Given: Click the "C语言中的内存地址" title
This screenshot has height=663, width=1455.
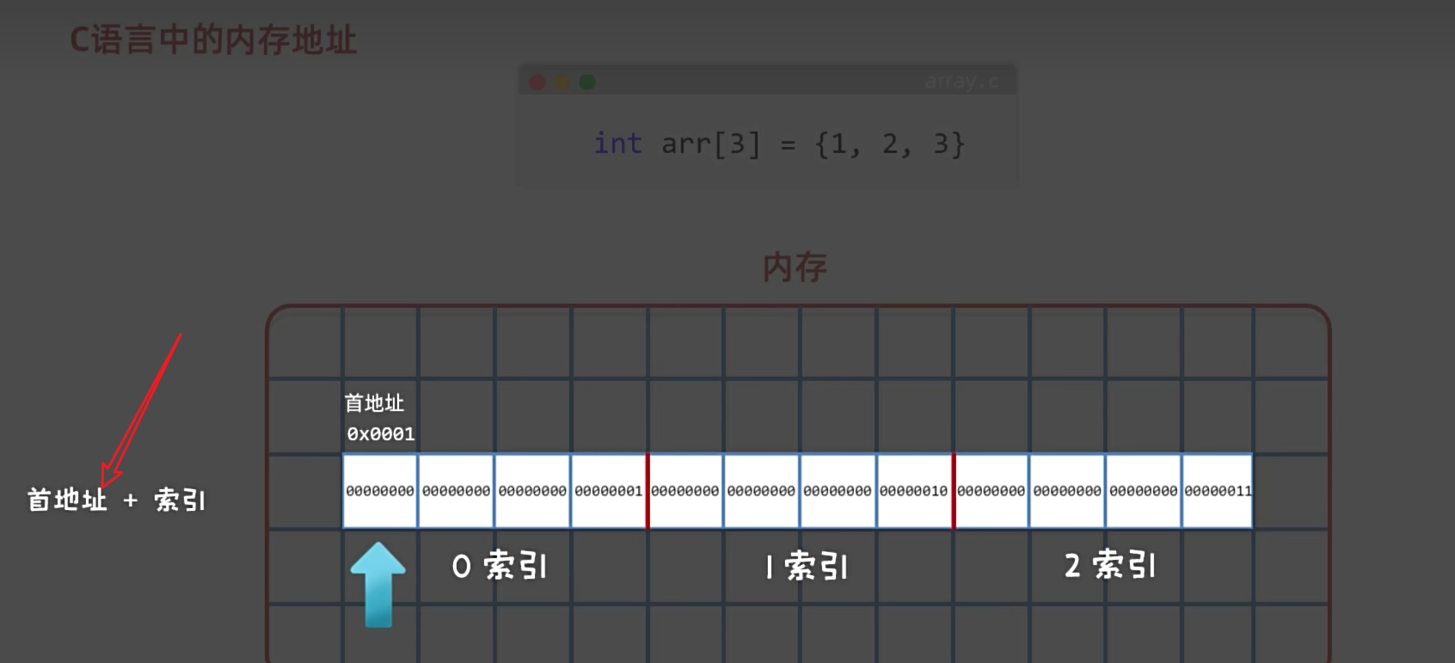Looking at the screenshot, I should (x=213, y=40).
